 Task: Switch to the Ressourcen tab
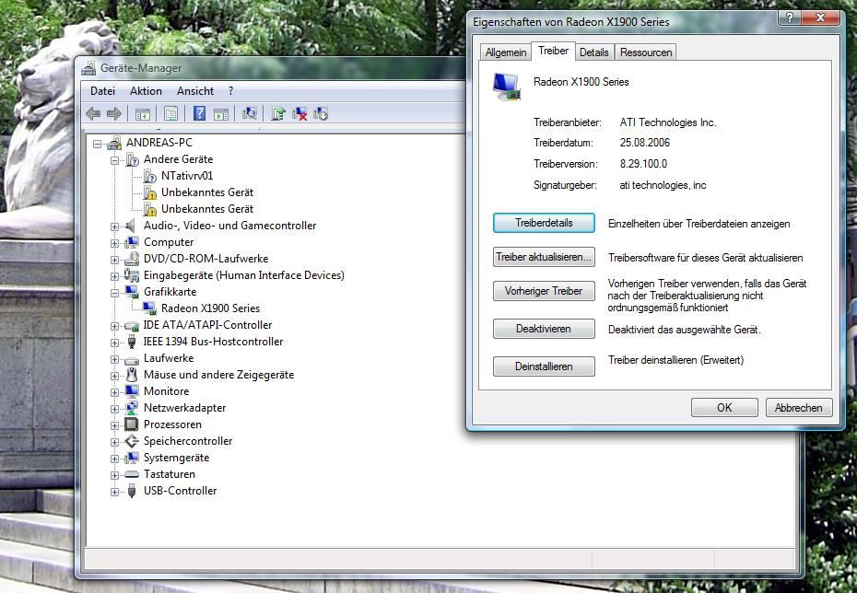645,52
